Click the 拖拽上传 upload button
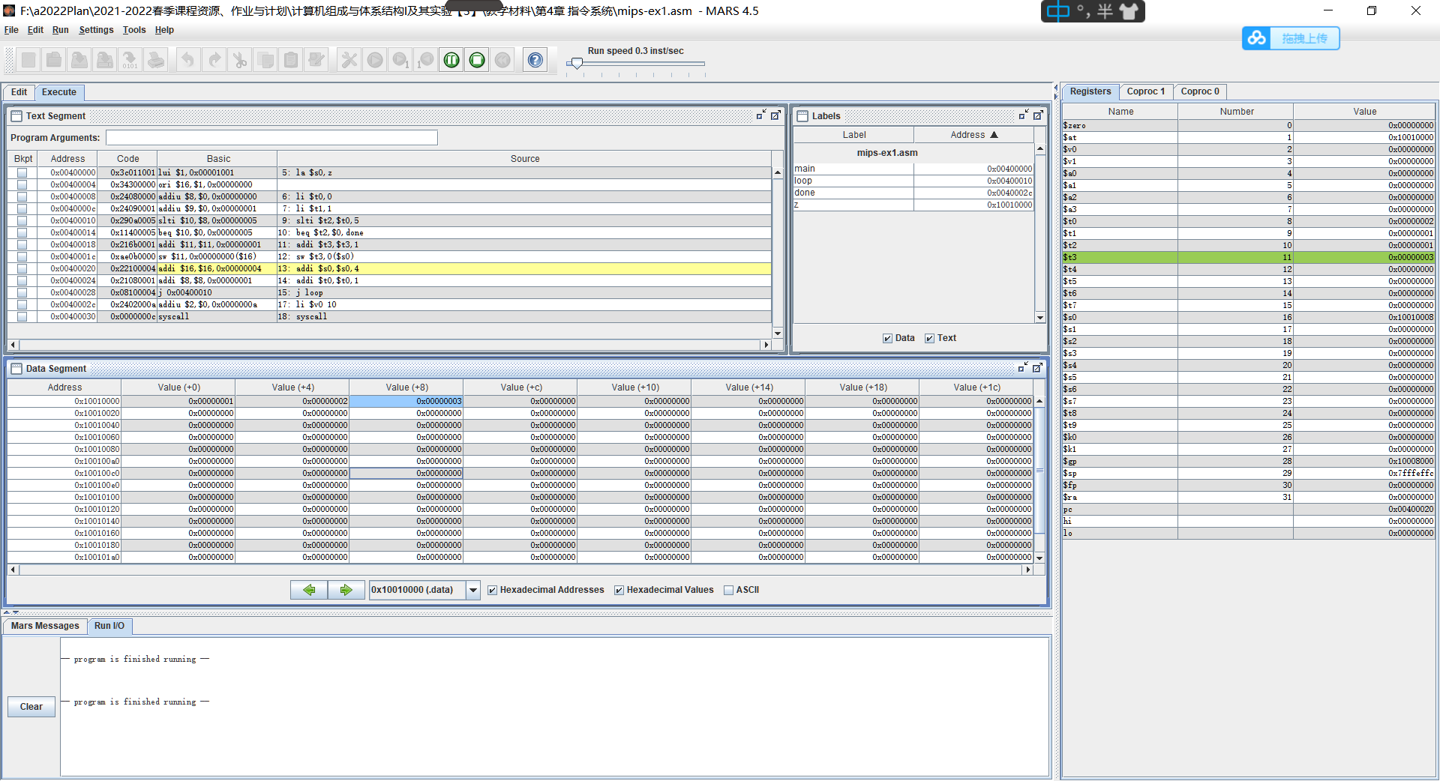 pyautogui.click(x=1305, y=38)
